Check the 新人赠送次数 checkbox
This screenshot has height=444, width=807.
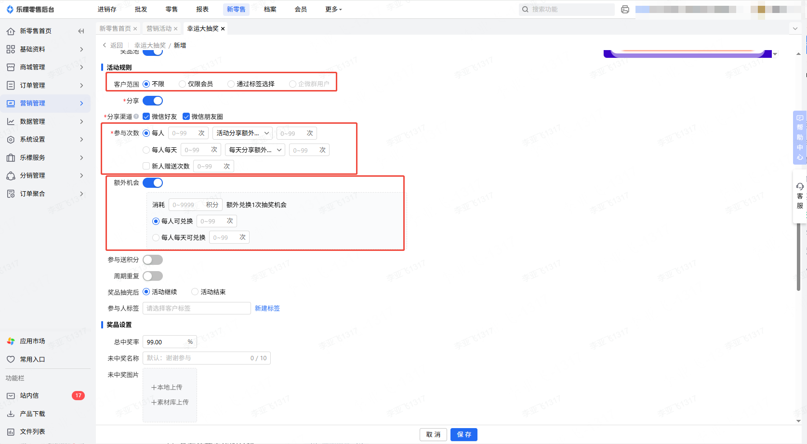click(x=146, y=166)
